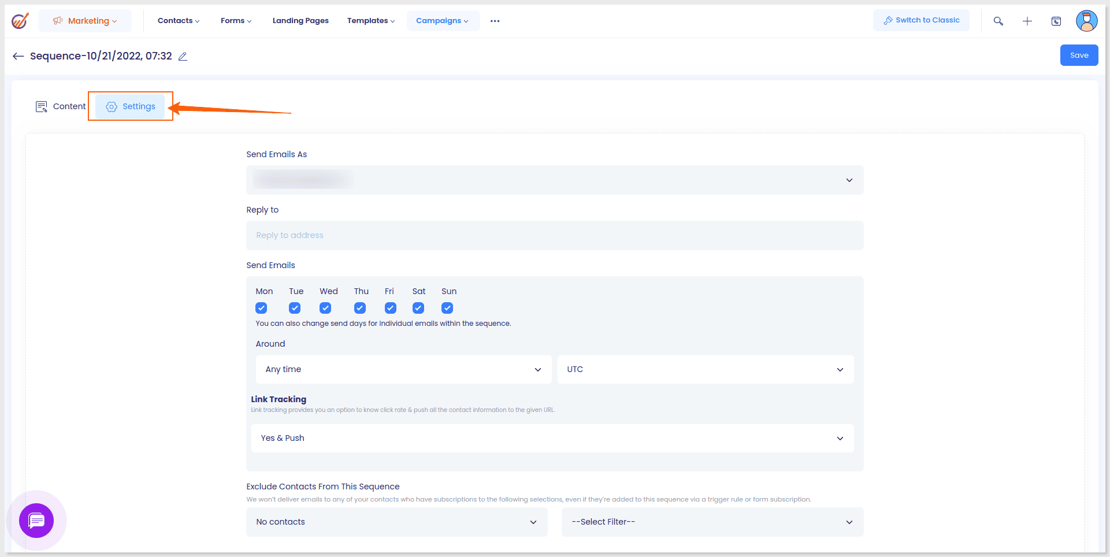This screenshot has width=1110, height=557.
Task: Open the Yes & Push link tracking dropdown
Action: click(552, 438)
